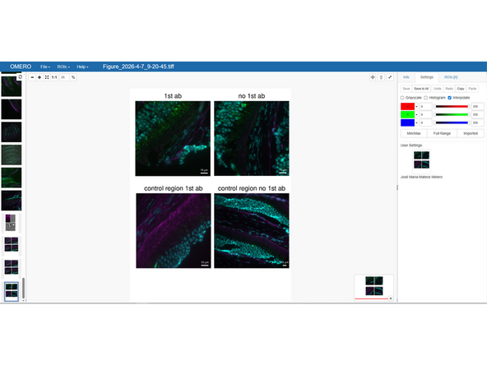The image size is (487, 365).
Task: Undo the last settings change
Action: coord(438,89)
